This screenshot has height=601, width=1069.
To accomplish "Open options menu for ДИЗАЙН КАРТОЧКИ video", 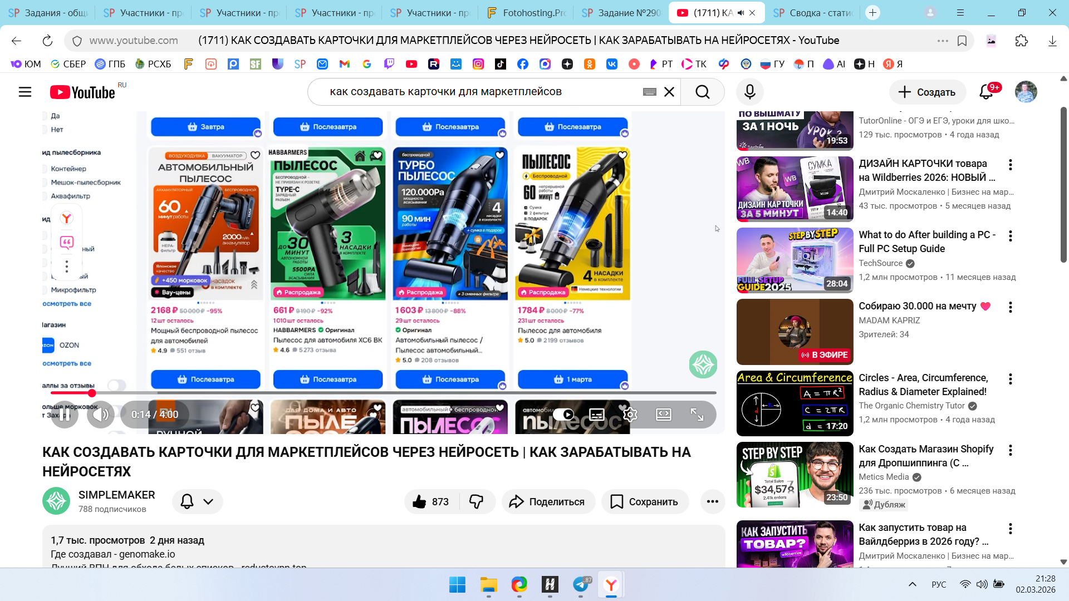I will coord(1010,165).
